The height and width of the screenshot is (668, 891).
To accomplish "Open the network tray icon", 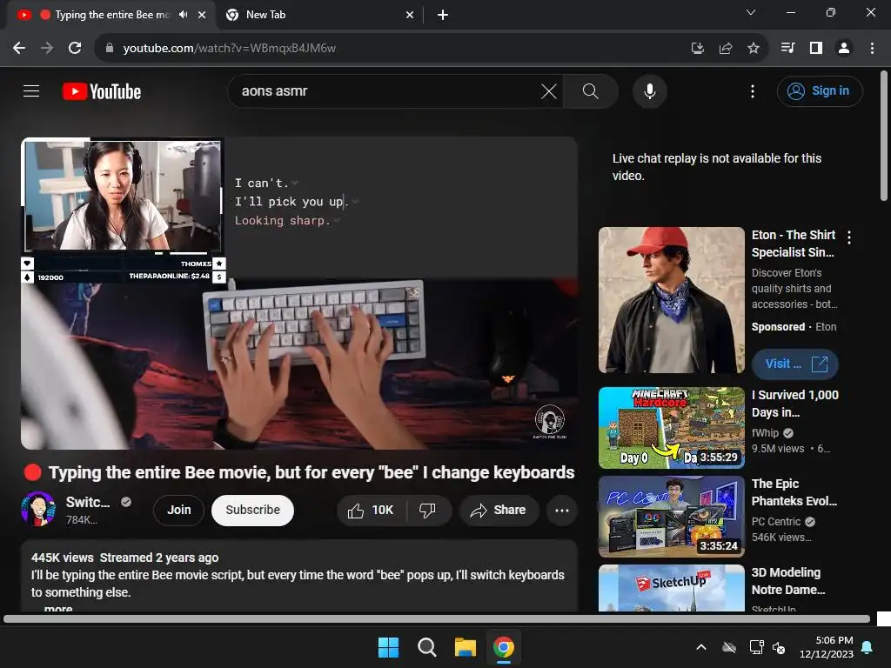I will (x=756, y=647).
